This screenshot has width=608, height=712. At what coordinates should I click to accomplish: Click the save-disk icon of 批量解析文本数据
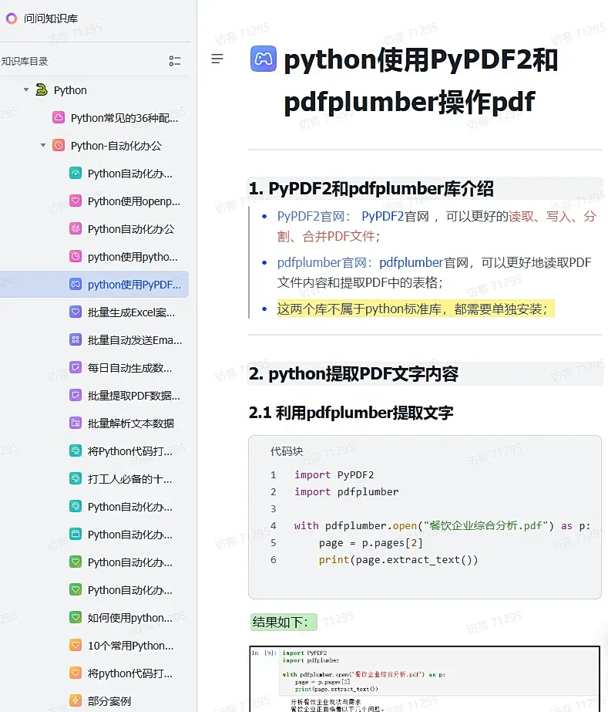click(76, 423)
